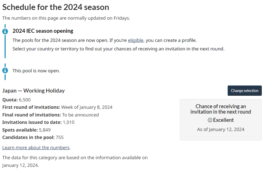Click the 'Week of January 8, 2024' text
Viewport: 264px width, 170px height.
tap(87, 107)
